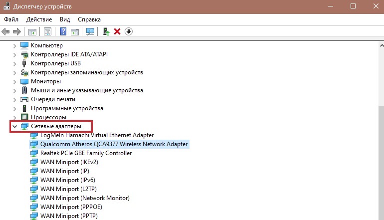
Task: Select Realtek PCIe GBE Family Controller
Action: pyautogui.click(x=86, y=153)
